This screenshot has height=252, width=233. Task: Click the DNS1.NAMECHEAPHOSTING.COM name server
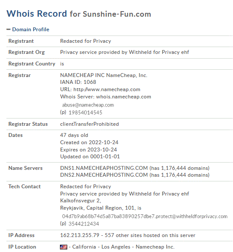click(104, 168)
